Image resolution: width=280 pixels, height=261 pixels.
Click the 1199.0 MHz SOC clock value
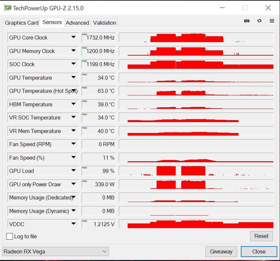[99, 64]
